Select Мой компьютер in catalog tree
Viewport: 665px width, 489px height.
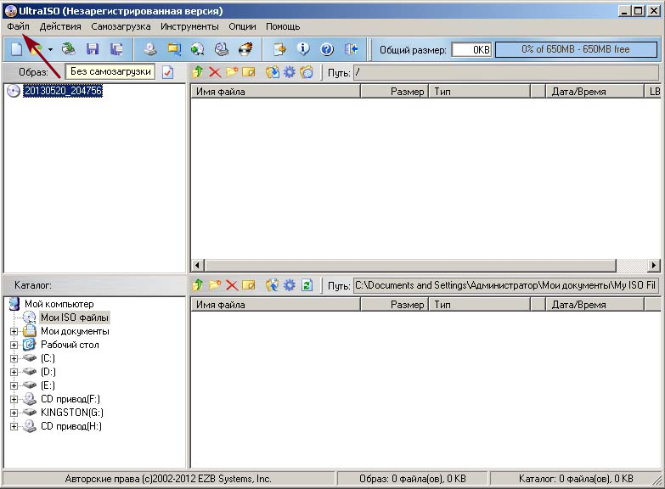point(59,304)
